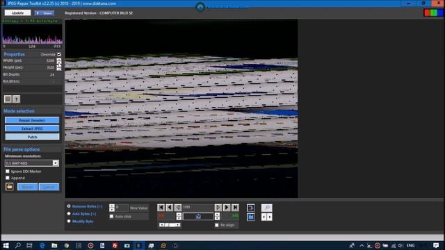This screenshot has height=250, width=445.
Task: Toggle the Re-align checkbox
Action: (217, 225)
